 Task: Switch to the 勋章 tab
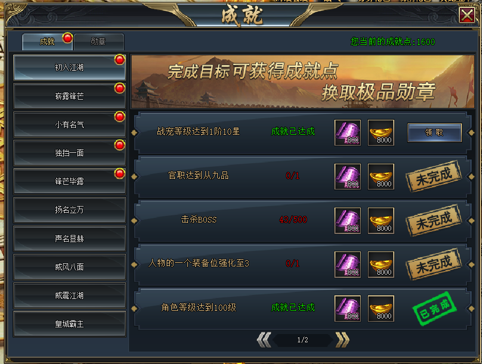click(99, 41)
